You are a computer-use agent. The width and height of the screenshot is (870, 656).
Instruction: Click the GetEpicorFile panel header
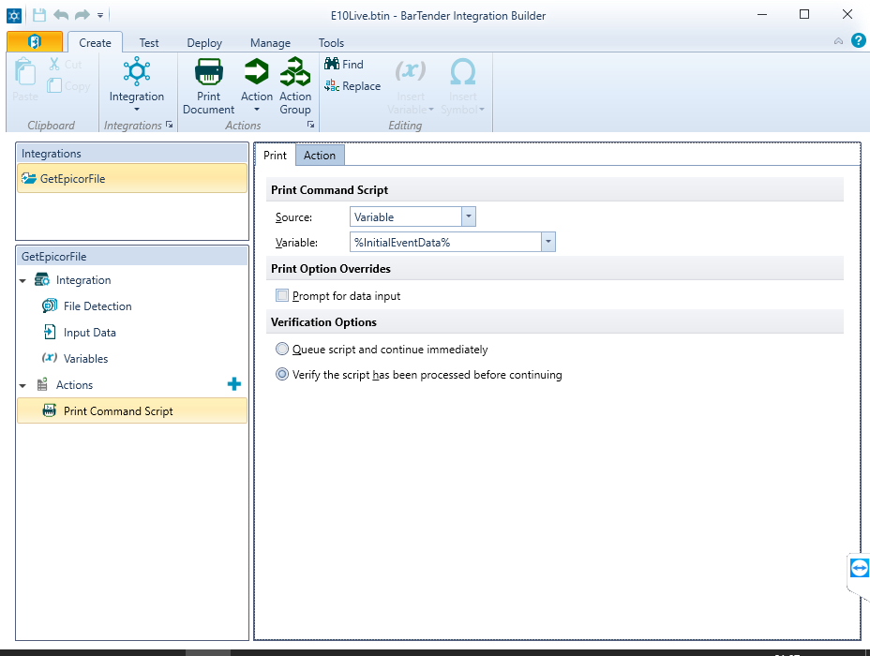pos(132,256)
